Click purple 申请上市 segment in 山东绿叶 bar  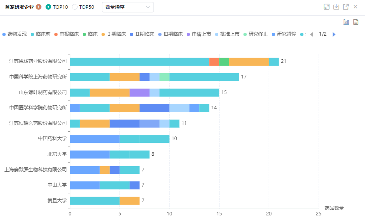(140, 92)
